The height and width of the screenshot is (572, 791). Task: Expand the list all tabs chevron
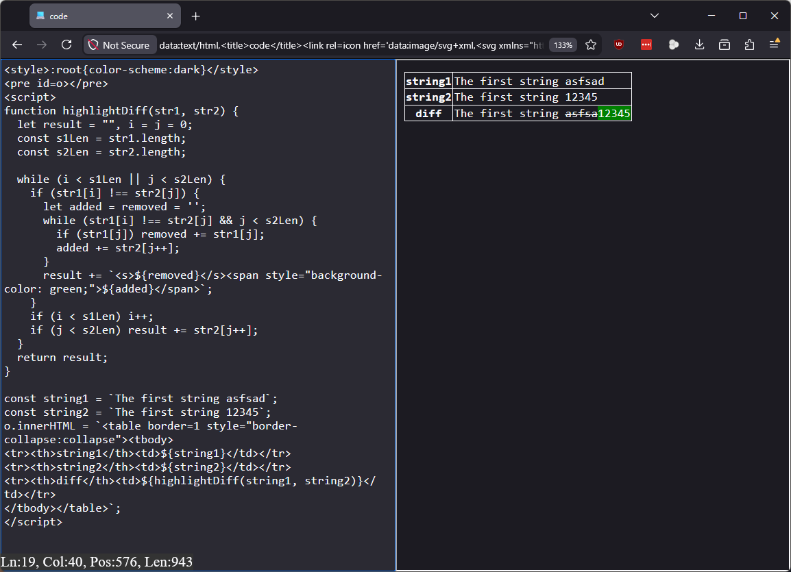pyautogui.click(x=655, y=16)
